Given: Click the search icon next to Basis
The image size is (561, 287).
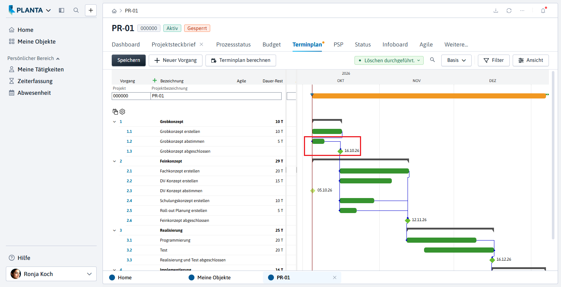Looking at the screenshot, I should (x=432, y=60).
